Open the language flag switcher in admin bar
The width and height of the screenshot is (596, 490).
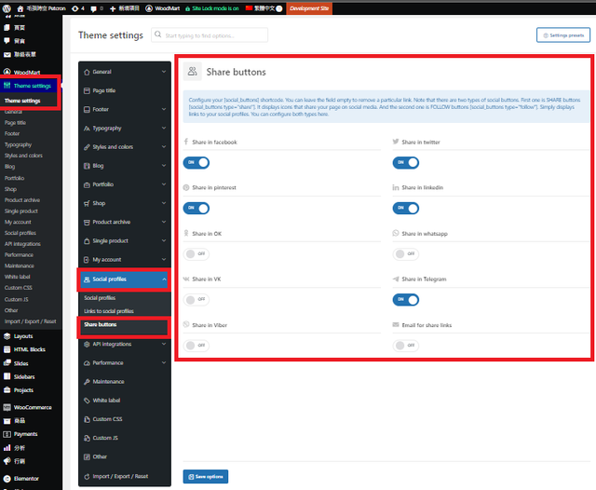pos(249,8)
